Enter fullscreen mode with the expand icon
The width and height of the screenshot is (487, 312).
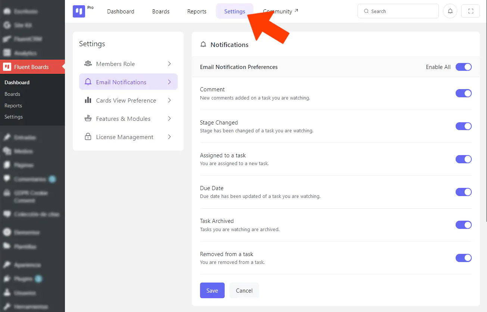point(471,11)
